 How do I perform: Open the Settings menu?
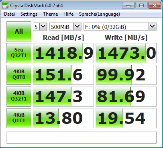point(29,14)
